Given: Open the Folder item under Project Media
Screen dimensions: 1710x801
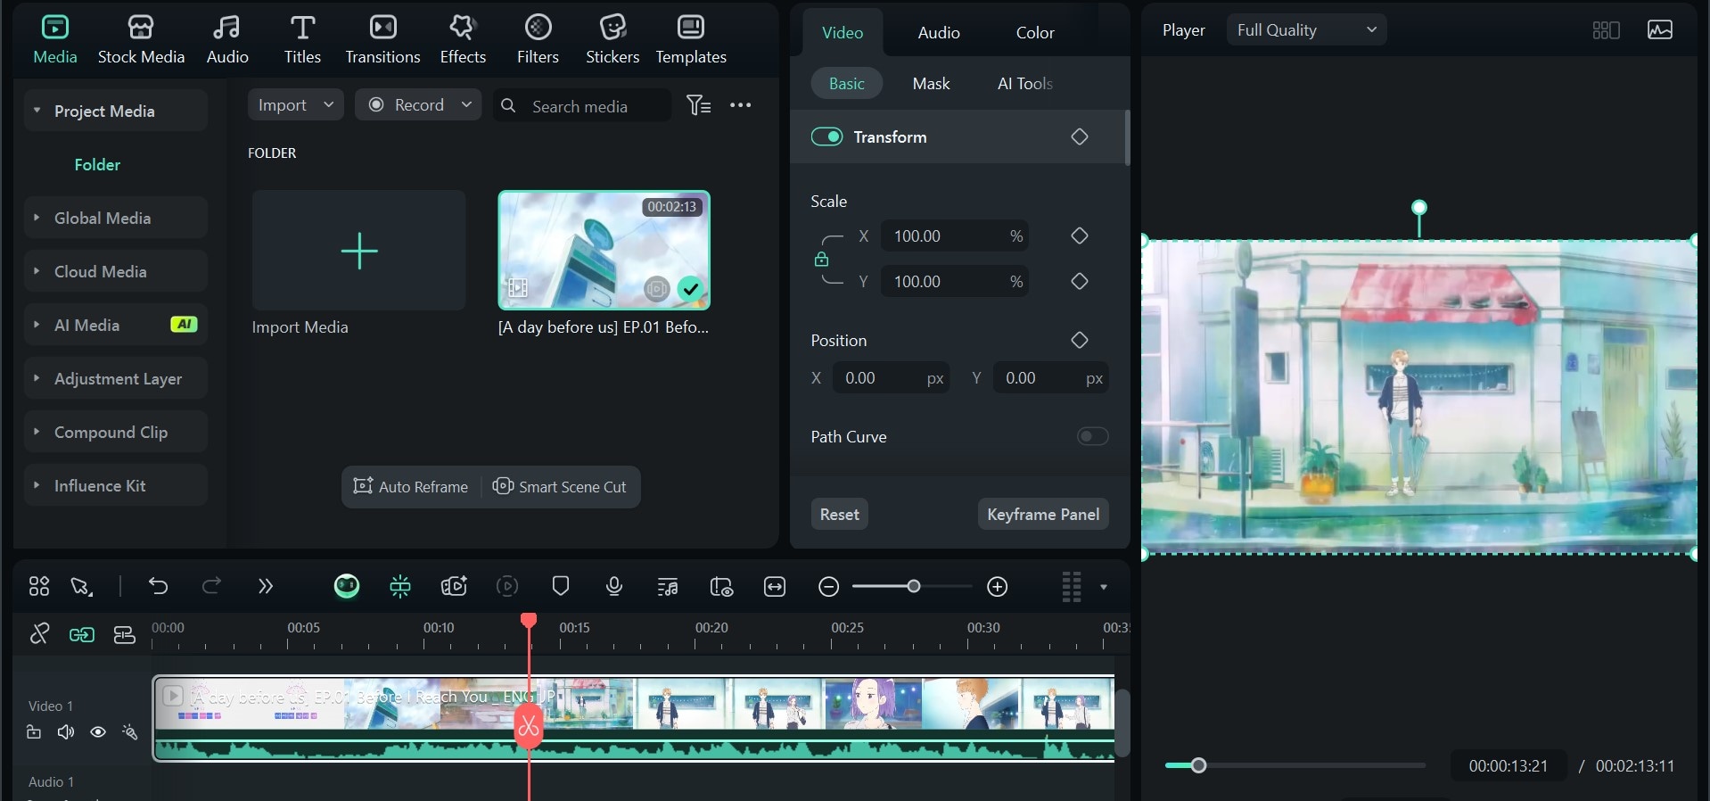Looking at the screenshot, I should tap(97, 164).
